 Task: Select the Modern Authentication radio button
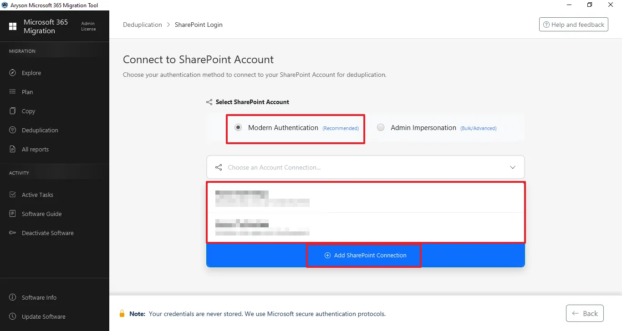pos(238,128)
